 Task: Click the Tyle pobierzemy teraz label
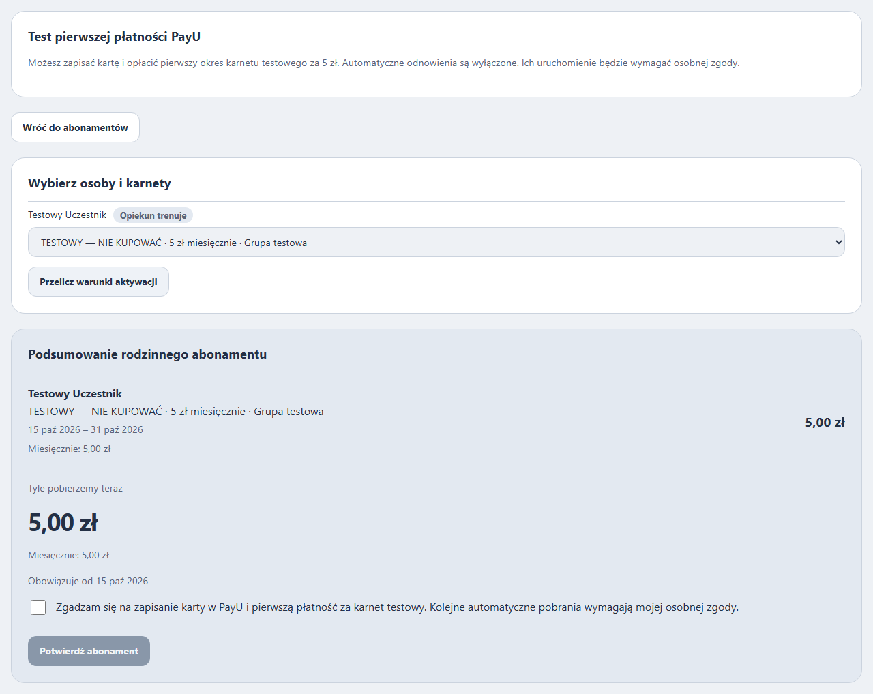(x=75, y=488)
